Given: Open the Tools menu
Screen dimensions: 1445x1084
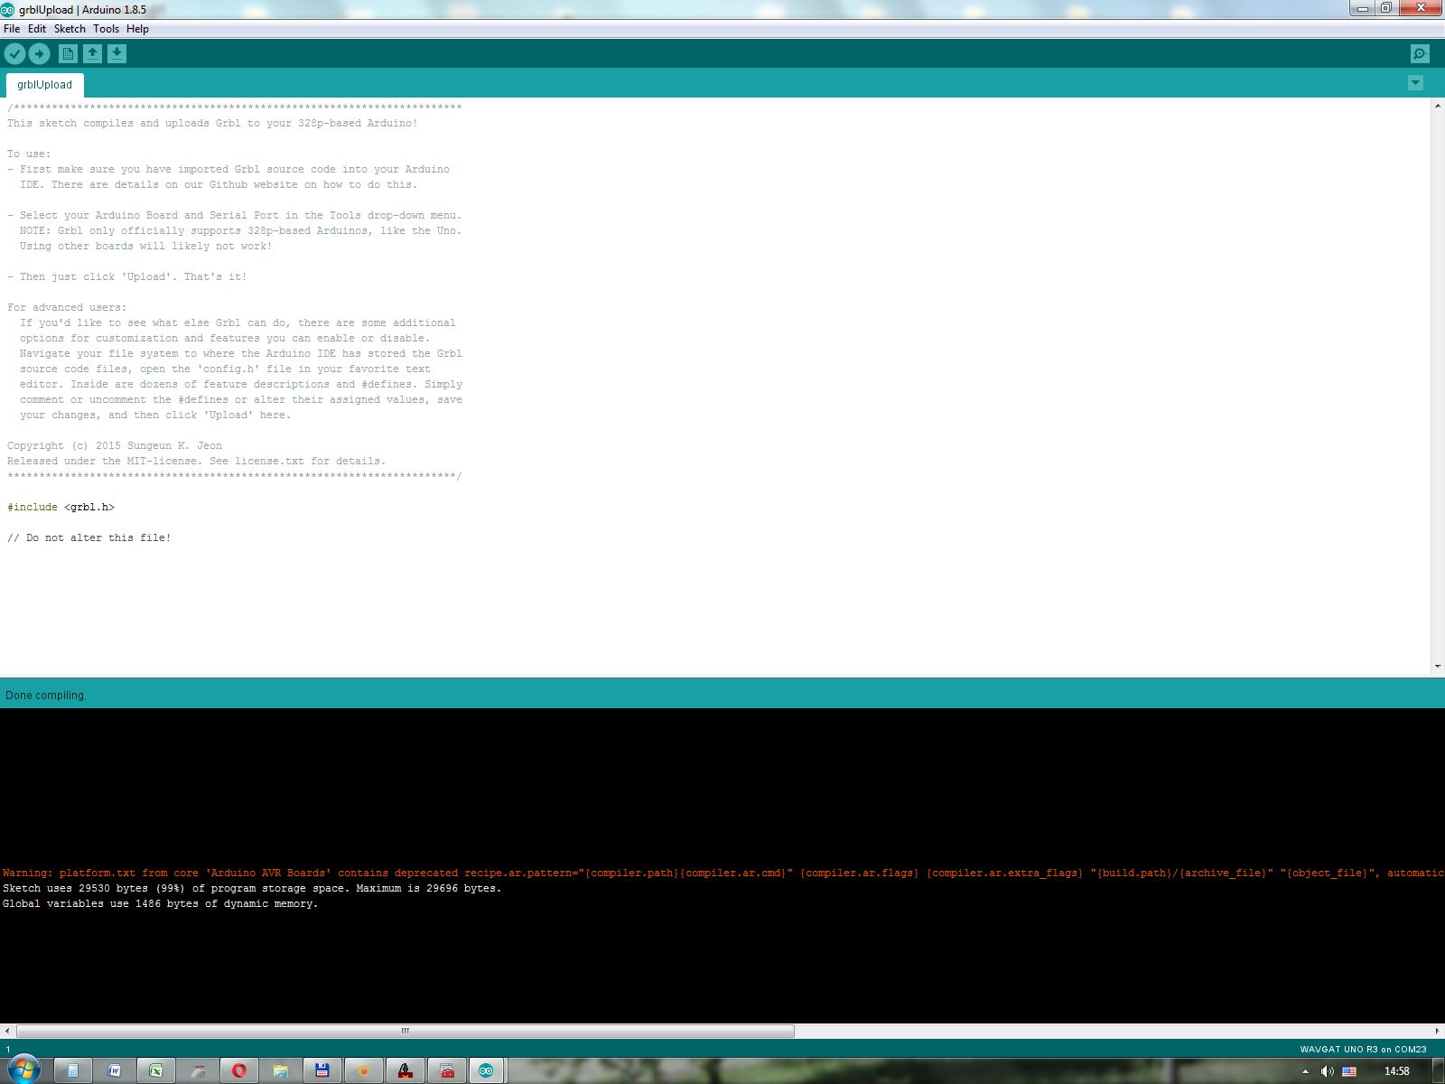Looking at the screenshot, I should pyautogui.click(x=106, y=29).
